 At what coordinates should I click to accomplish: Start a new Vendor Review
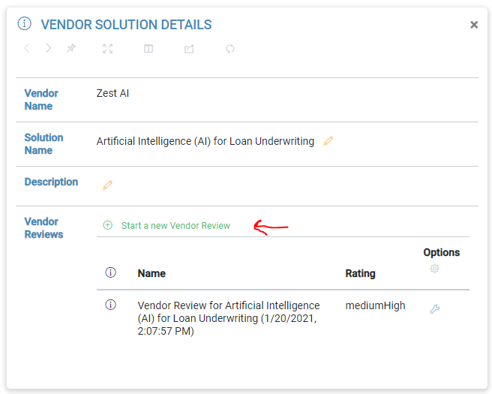(175, 225)
